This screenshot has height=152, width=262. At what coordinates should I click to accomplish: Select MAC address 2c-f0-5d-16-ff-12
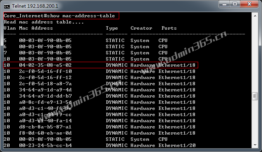(45, 78)
